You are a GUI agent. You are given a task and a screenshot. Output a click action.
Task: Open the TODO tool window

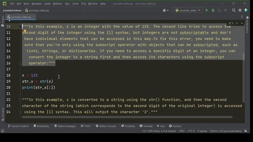(86, 126)
